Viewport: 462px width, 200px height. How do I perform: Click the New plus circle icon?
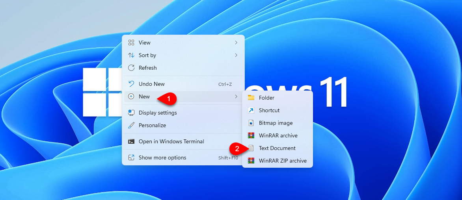click(x=131, y=96)
